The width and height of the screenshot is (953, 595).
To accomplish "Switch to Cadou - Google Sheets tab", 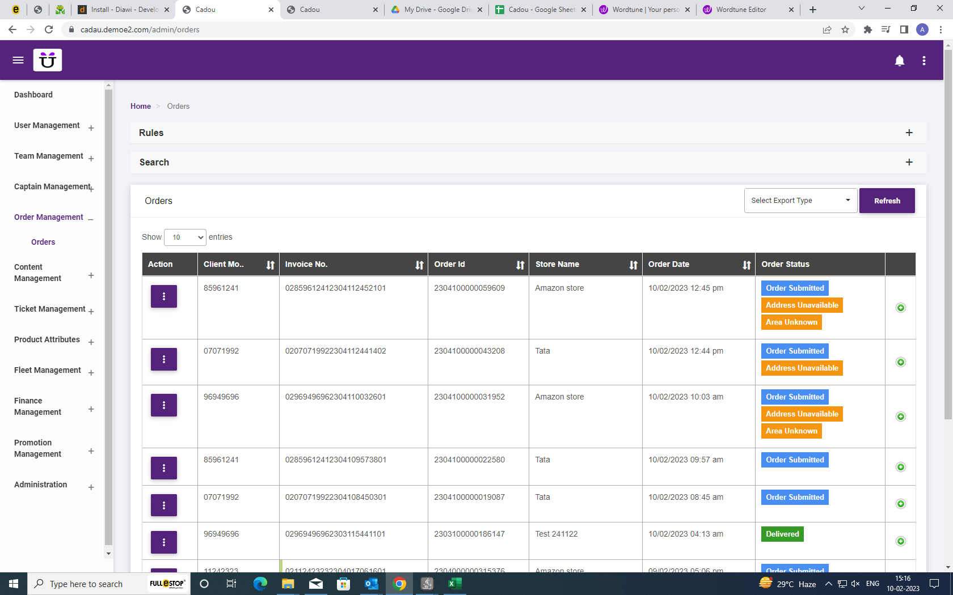I will tap(540, 10).
